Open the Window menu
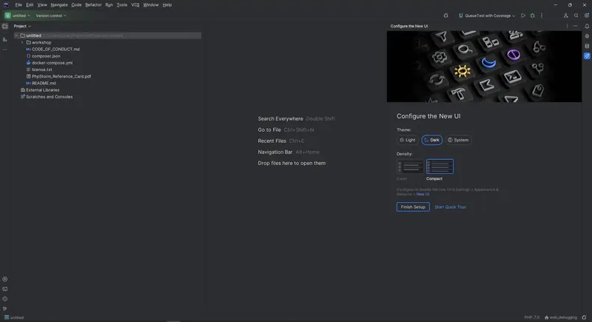 tap(151, 5)
